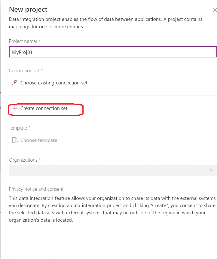Viewport: 217px width, 259px height.
Task: Click the 'Choose existing connection set' text
Action: (54, 83)
